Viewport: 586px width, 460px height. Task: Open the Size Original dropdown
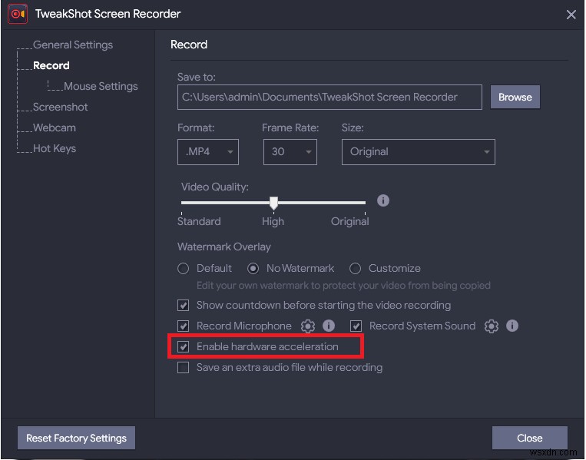(x=419, y=152)
